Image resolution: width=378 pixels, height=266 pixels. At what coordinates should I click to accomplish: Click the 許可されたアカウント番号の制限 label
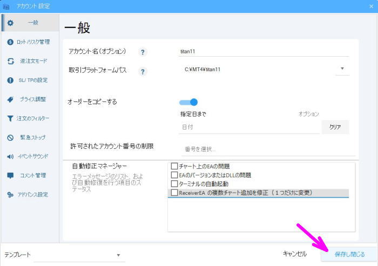click(112, 146)
